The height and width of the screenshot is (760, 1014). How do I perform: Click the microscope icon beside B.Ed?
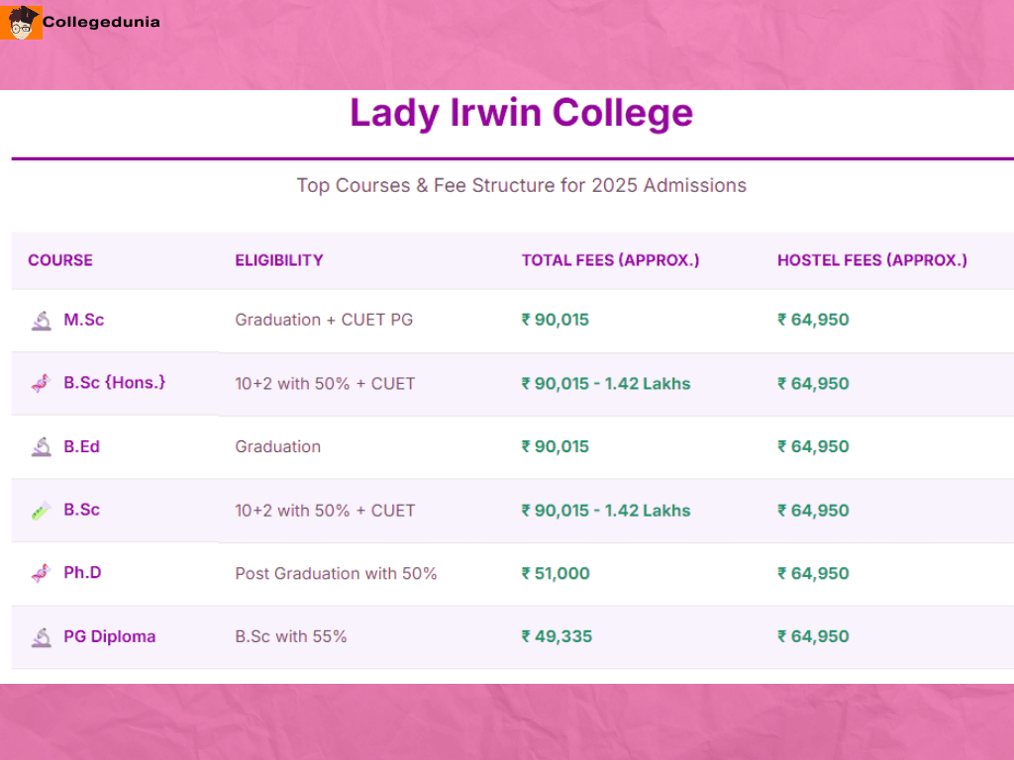pyautogui.click(x=42, y=446)
